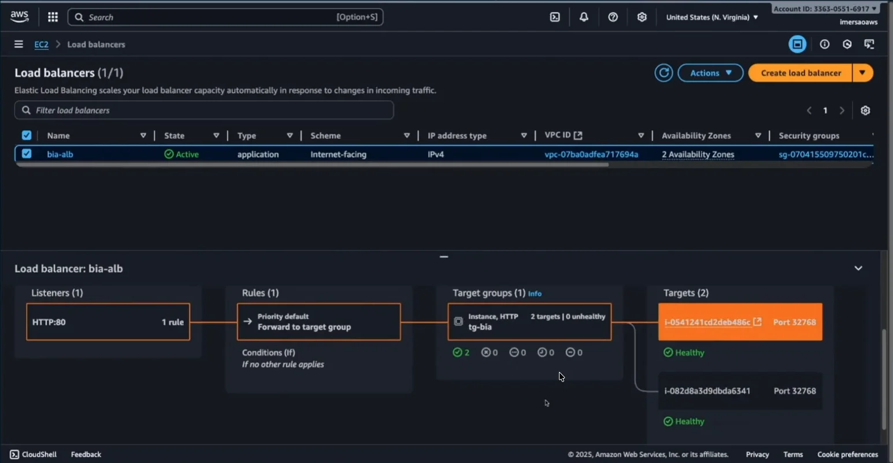The height and width of the screenshot is (463, 893).
Task: Click the details panel vertical scrollbar
Action: click(x=884, y=379)
